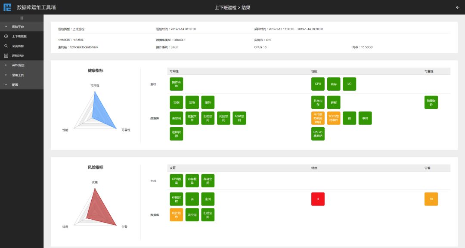Click the 告警 label on risk radar
Viewport: 465px width, 248px height.
click(124, 227)
